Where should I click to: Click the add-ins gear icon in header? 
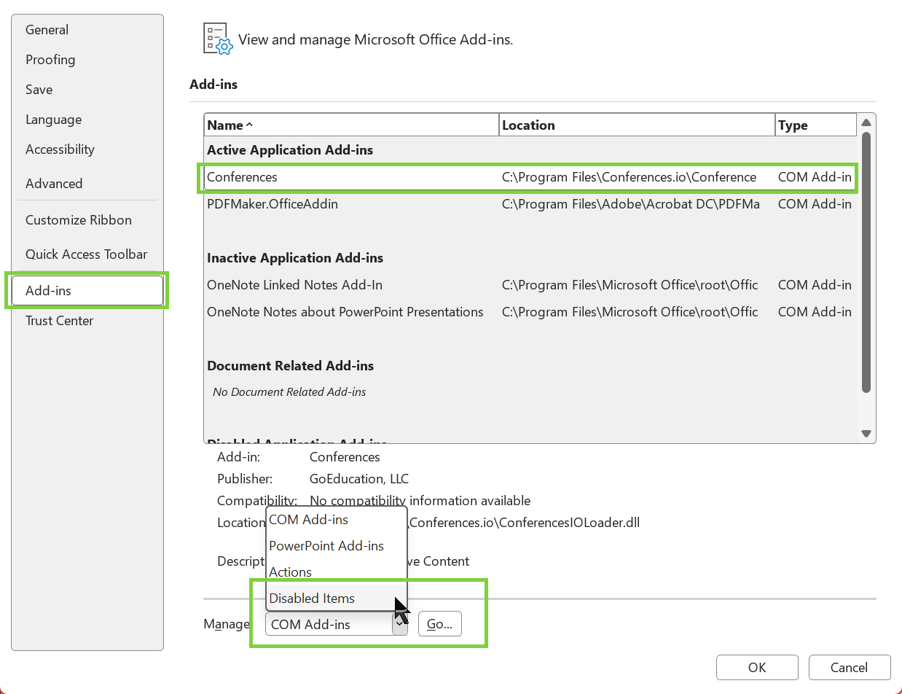[x=217, y=39]
